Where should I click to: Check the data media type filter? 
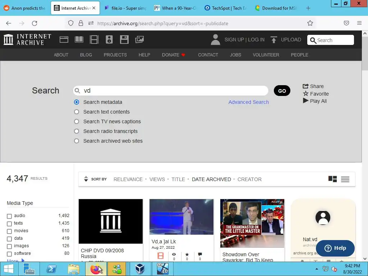[x=9, y=239]
